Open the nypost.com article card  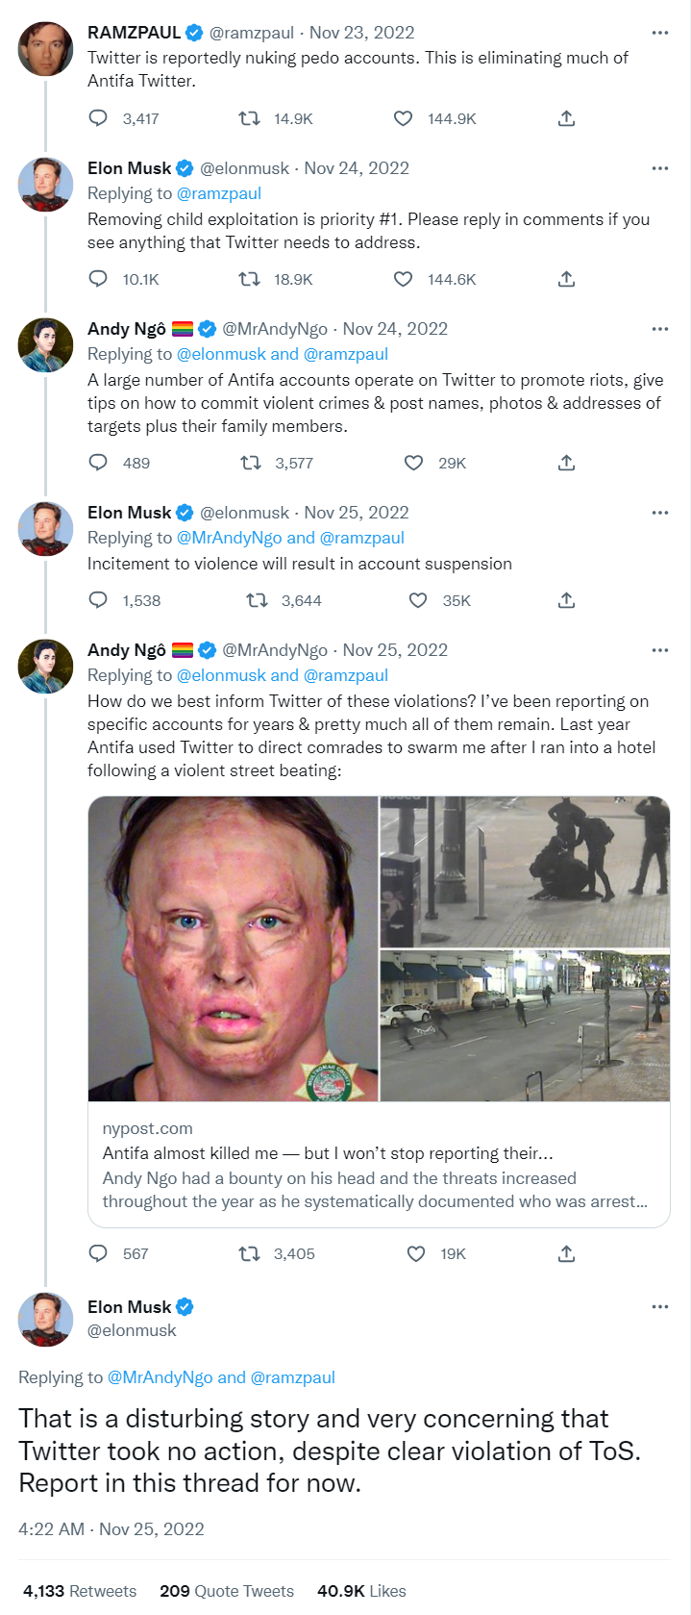[x=379, y=1154]
